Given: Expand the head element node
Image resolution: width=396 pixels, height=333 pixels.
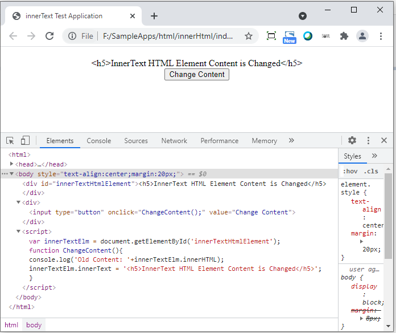Looking at the screenshot, I should tap(11, 164).
